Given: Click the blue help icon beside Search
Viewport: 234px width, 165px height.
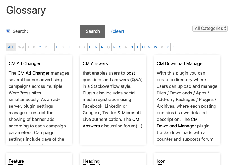Looking at the screenshot, I should (x=8, y=31).
